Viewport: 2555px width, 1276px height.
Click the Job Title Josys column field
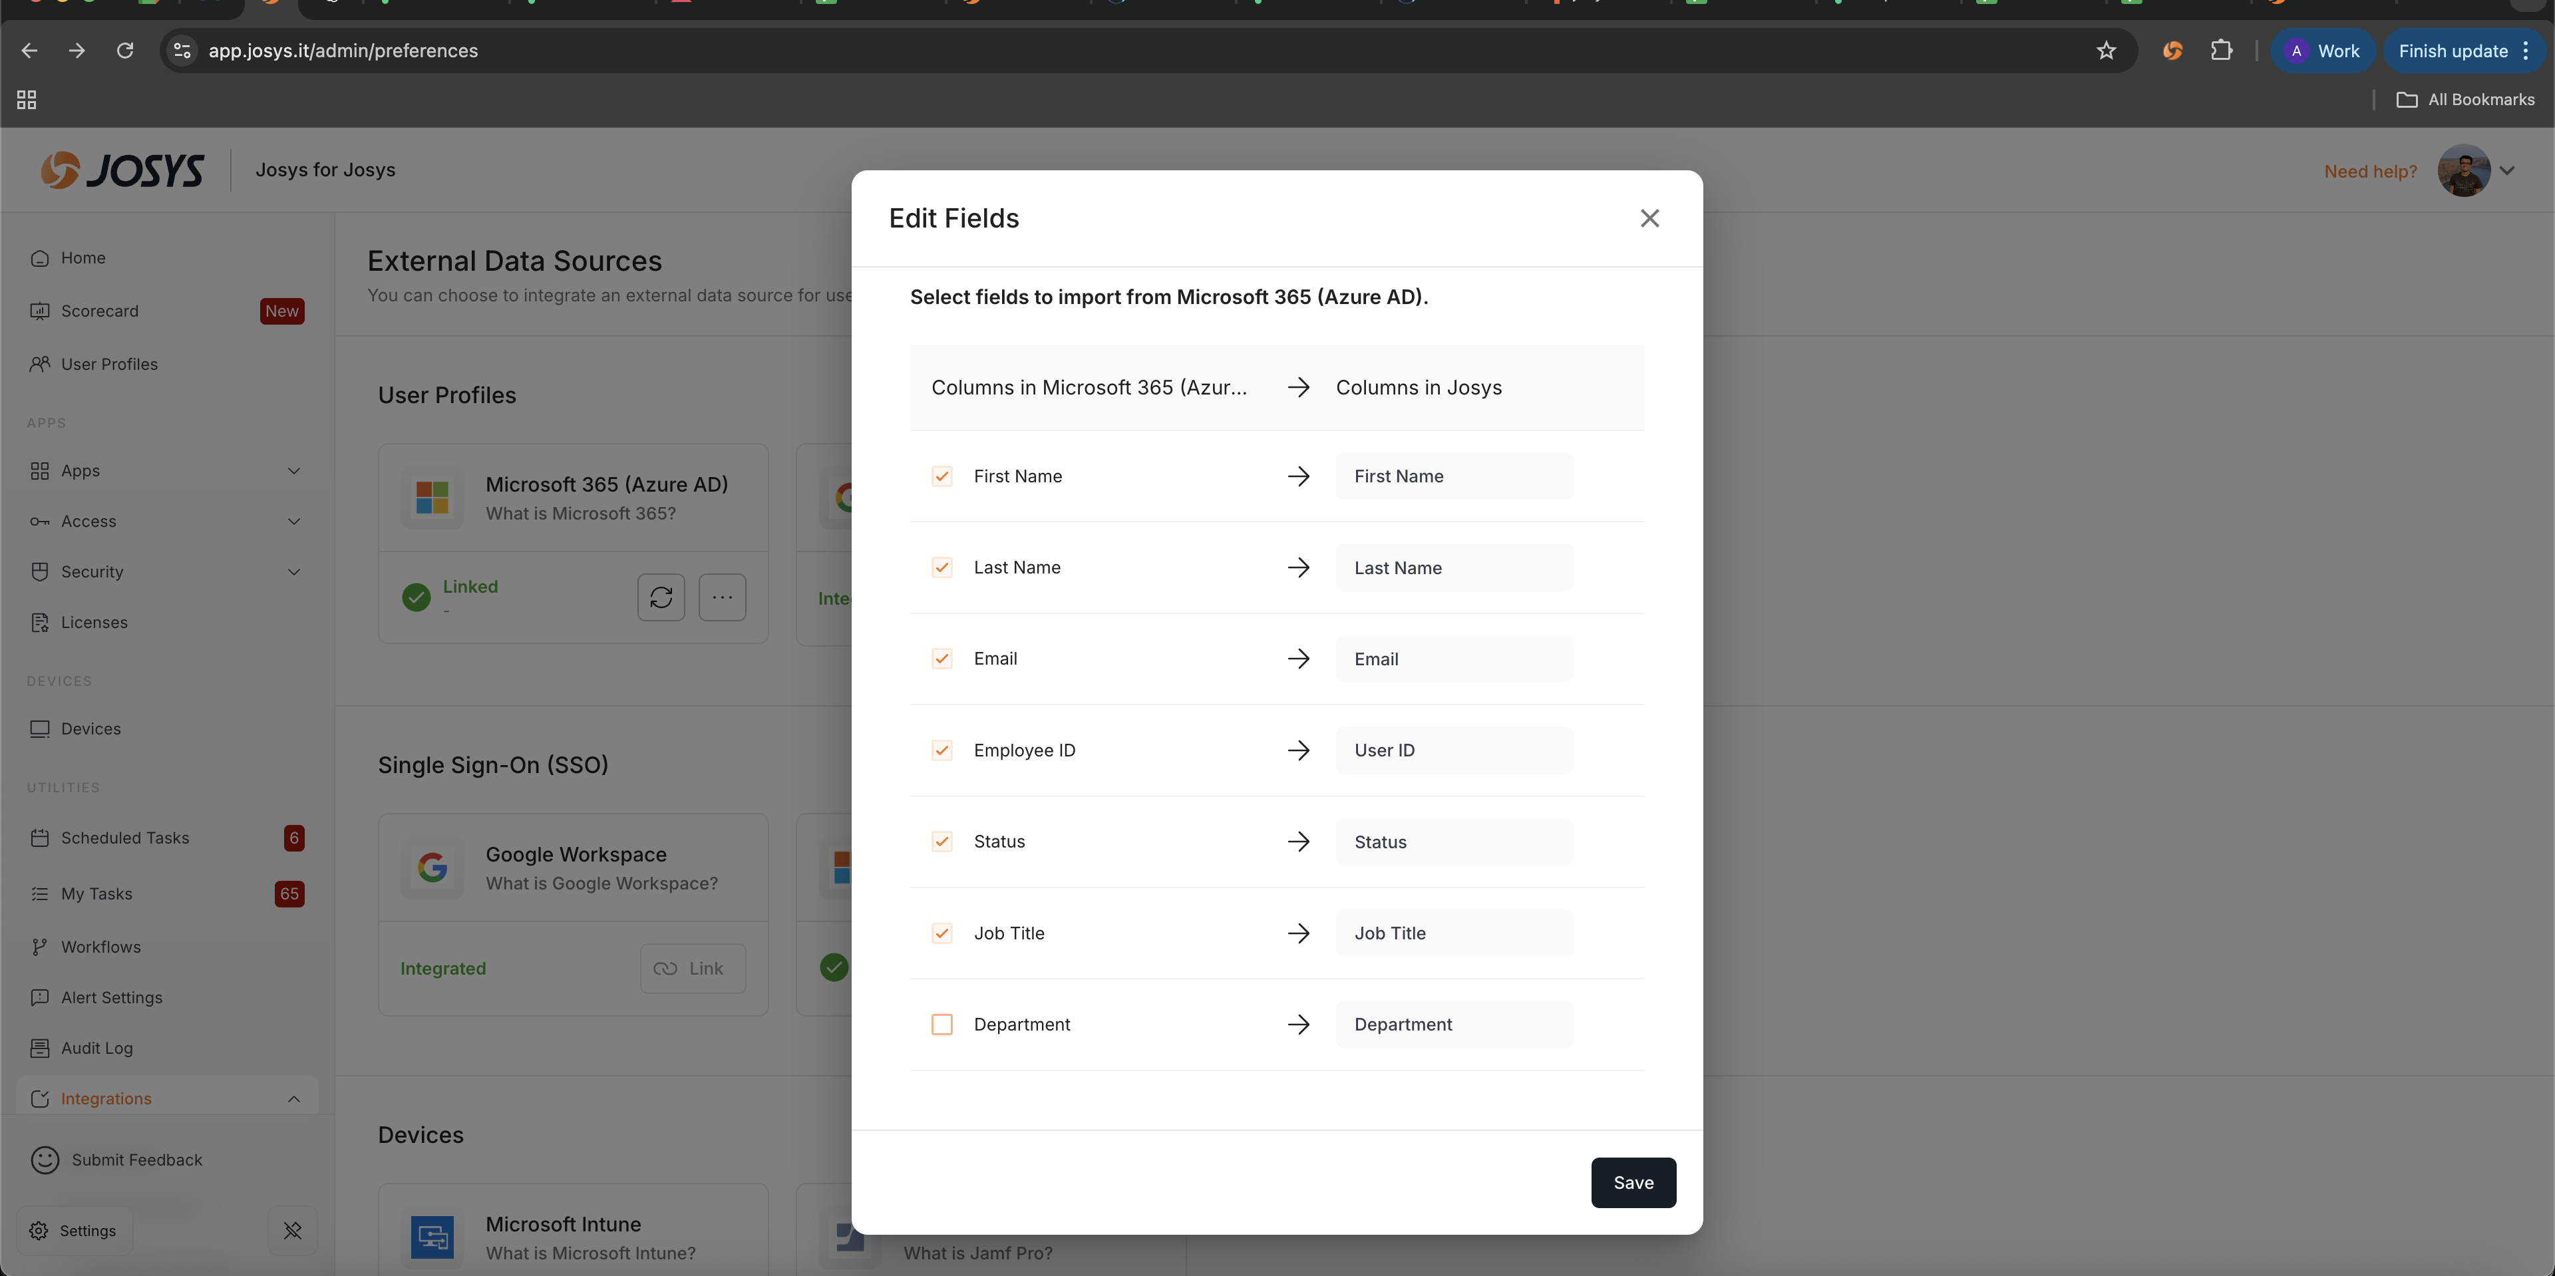[1453, 933]
